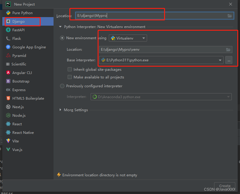Select Angular CLI project type
Viewport: 240px width, 194px height.
click(x=28, y=73)
